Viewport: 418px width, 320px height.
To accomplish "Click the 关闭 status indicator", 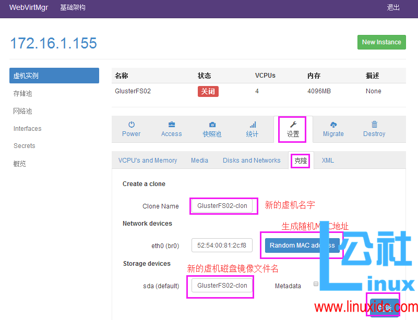I will (208, 91).
